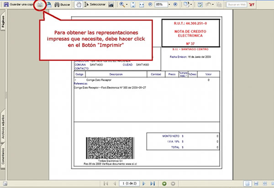
Task: Click the CONTACTO: label
Action: 82,68
